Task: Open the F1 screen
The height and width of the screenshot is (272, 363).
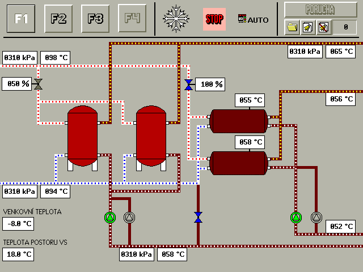Action: pyautogui.click(x=21, y=19)
